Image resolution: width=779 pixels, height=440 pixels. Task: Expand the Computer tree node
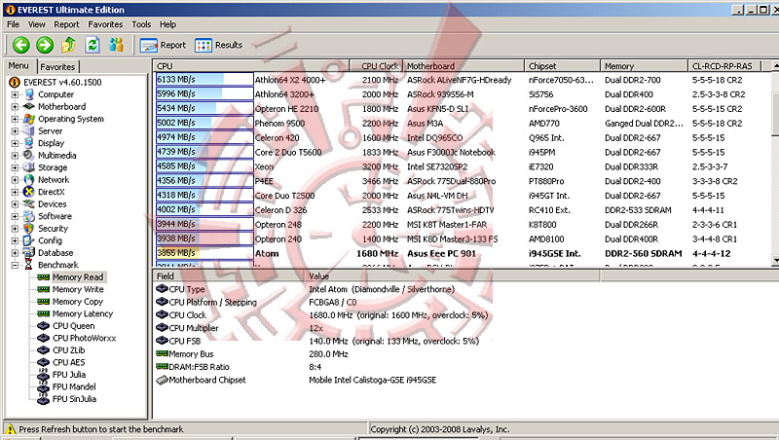[15, 94]
